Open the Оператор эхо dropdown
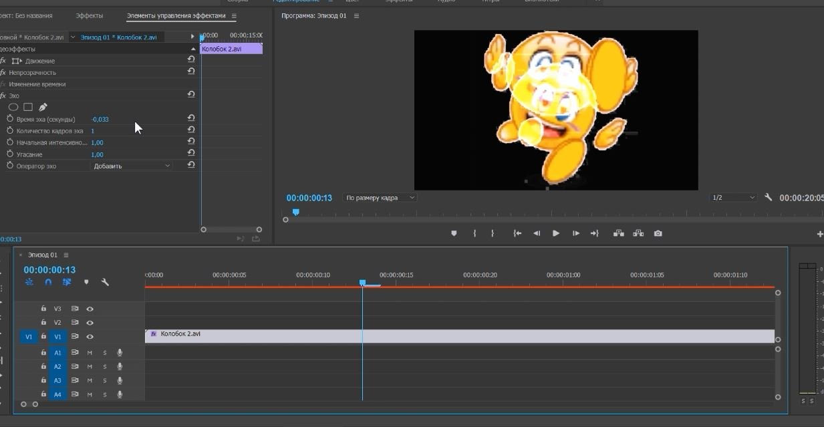 click(x=132, y=166)
